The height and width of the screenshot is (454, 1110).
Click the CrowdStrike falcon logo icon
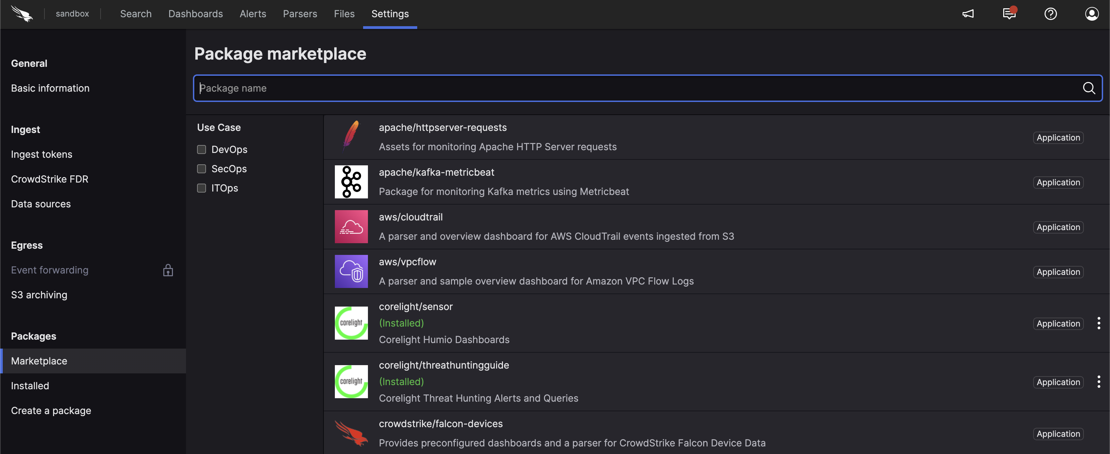click(x=22, y=14)
